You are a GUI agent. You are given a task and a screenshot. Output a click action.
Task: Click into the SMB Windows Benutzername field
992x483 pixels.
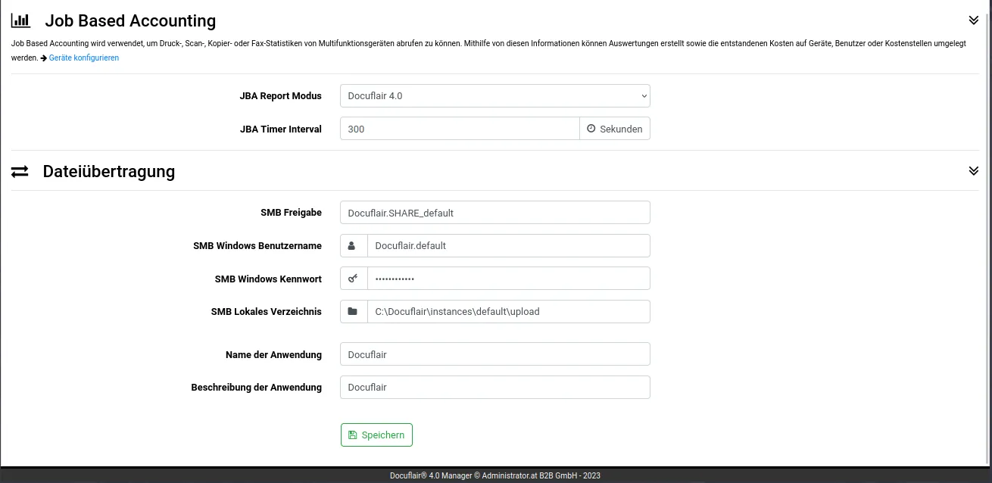pos(508,246)
